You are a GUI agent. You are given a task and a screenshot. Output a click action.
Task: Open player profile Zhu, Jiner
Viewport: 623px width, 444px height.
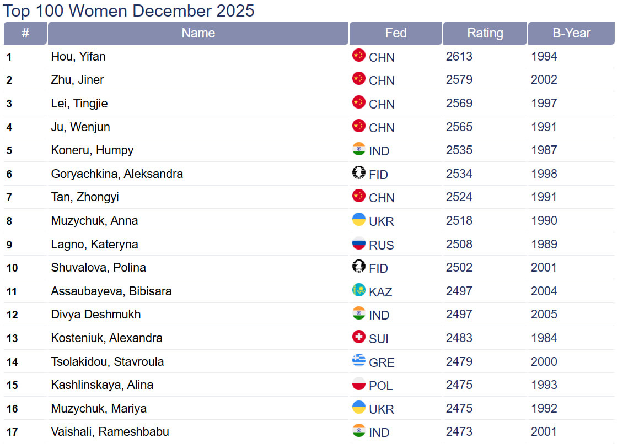[77, 80]
